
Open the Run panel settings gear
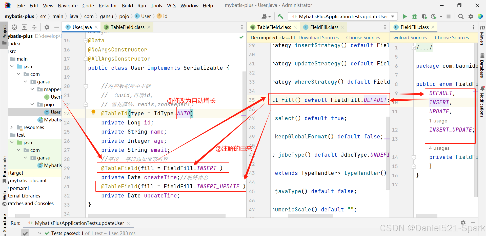click(463, 223)
